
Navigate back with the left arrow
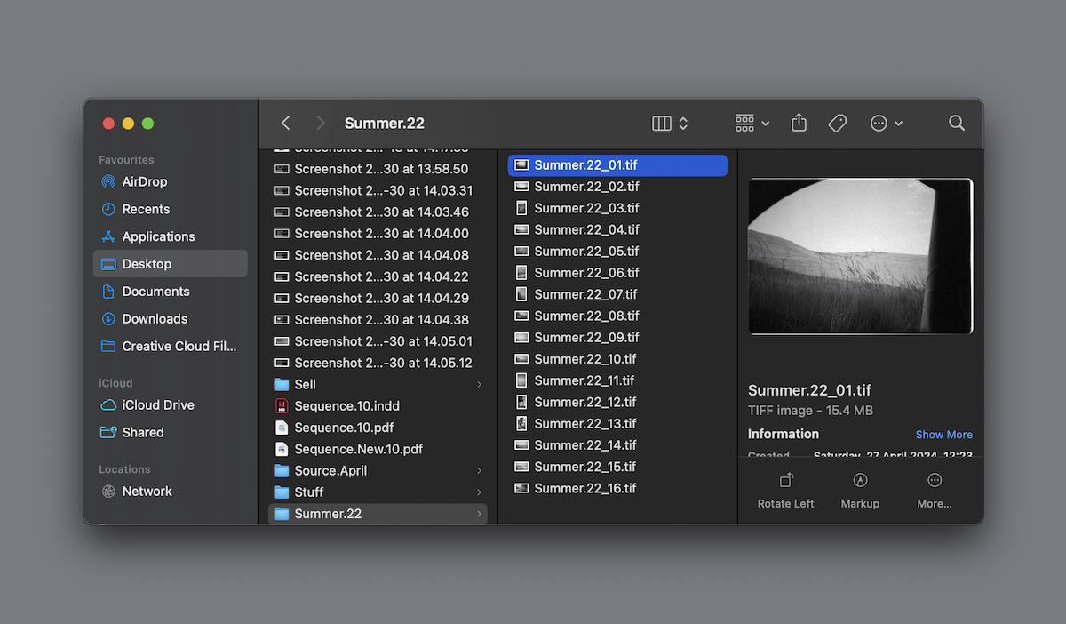[x=284, y=123]
